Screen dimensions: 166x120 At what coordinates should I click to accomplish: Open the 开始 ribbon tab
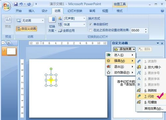[x=19, y=11]
